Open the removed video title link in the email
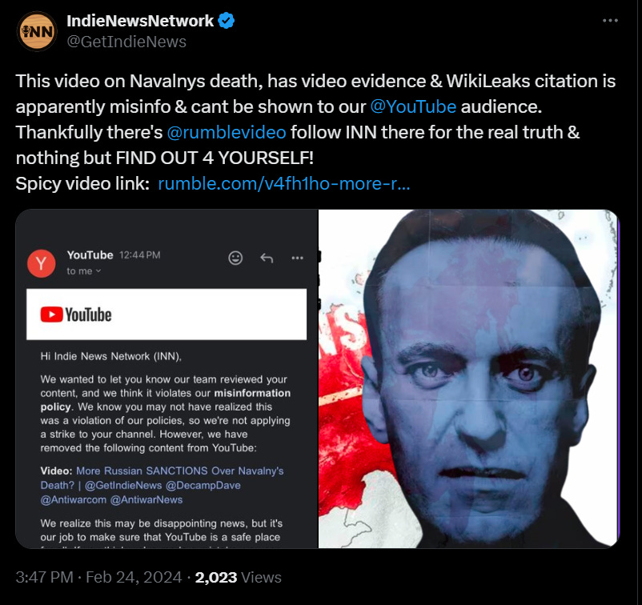The height and width of the screenshot is (605, 642). point(163,485)
